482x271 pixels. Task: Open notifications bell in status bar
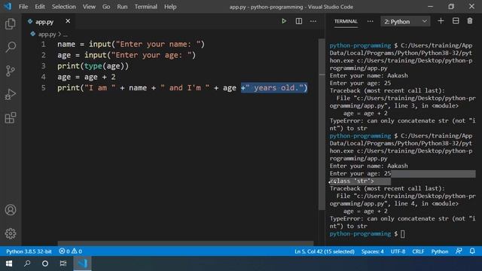(472, 251)
